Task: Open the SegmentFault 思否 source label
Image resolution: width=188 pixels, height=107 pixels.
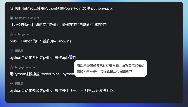Action: [x=27, y=18]
